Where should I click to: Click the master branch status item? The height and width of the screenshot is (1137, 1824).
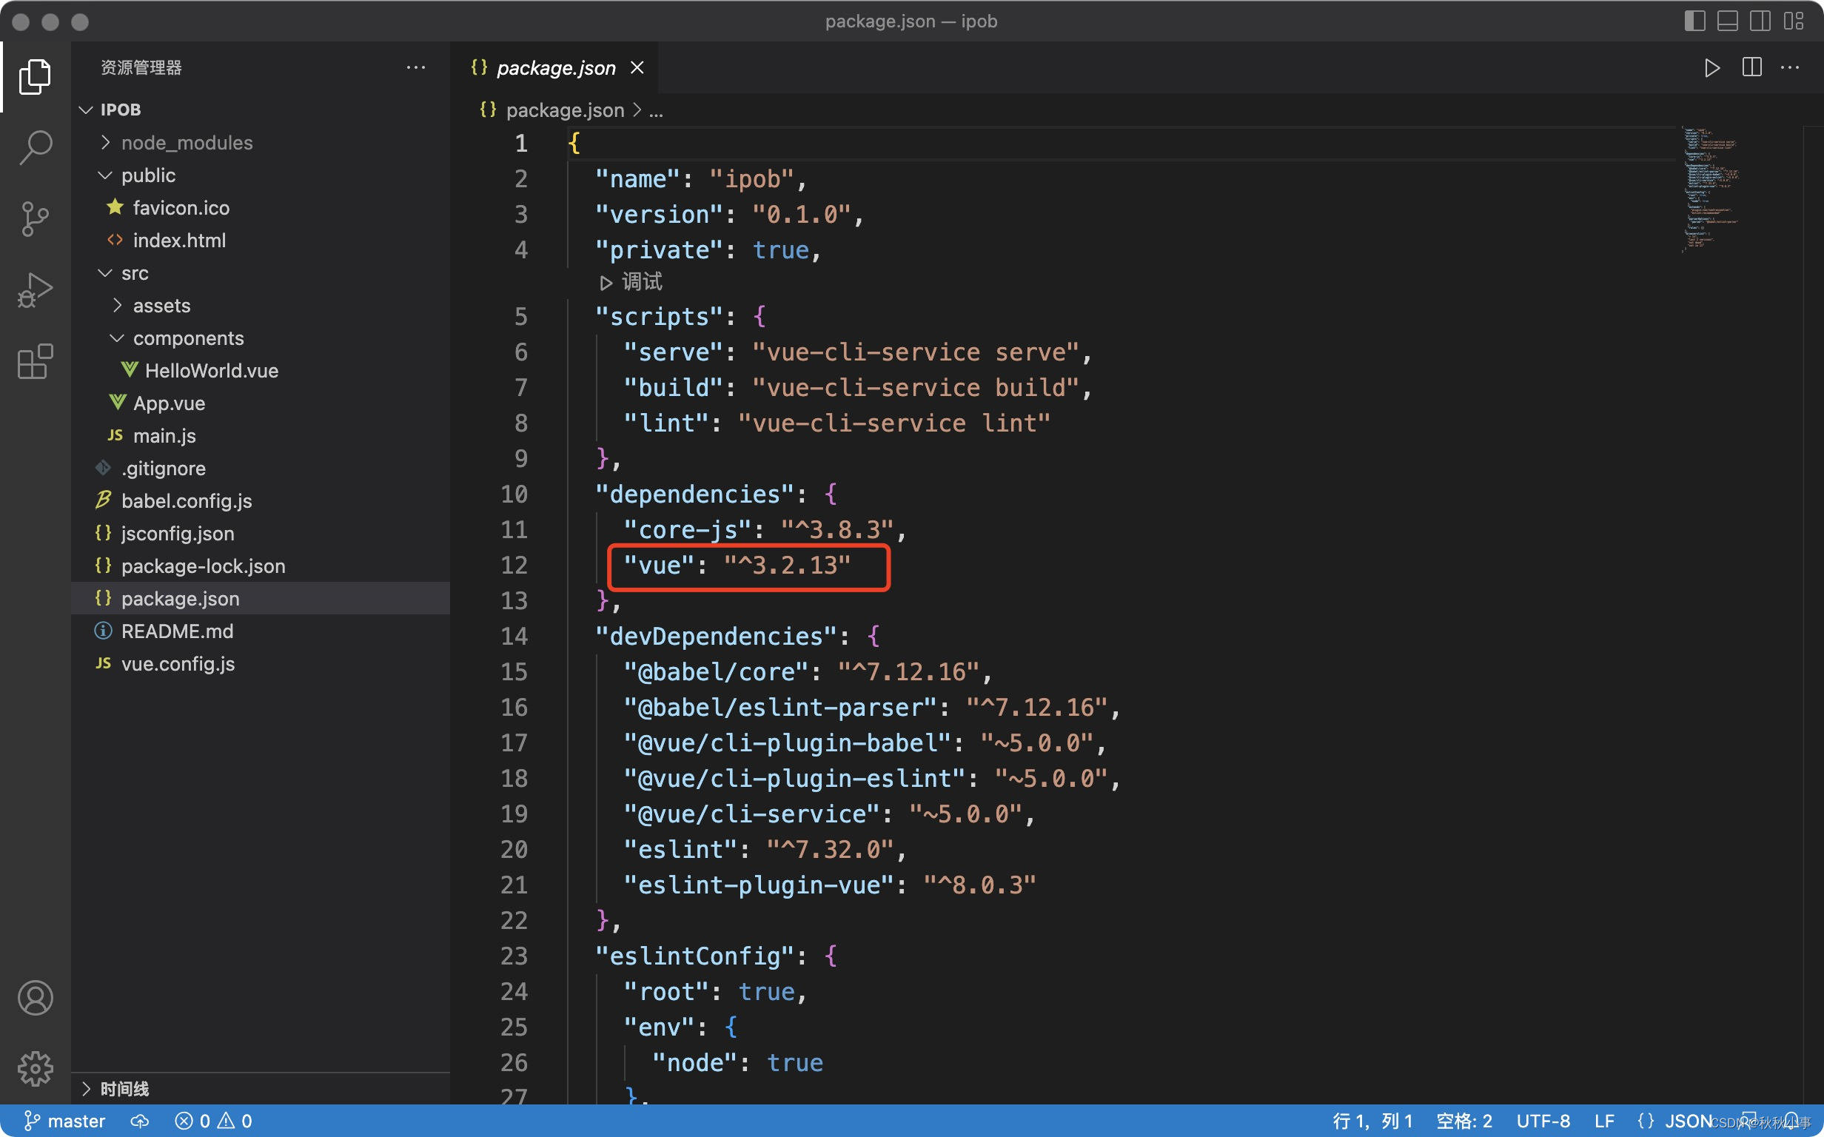64,1121
